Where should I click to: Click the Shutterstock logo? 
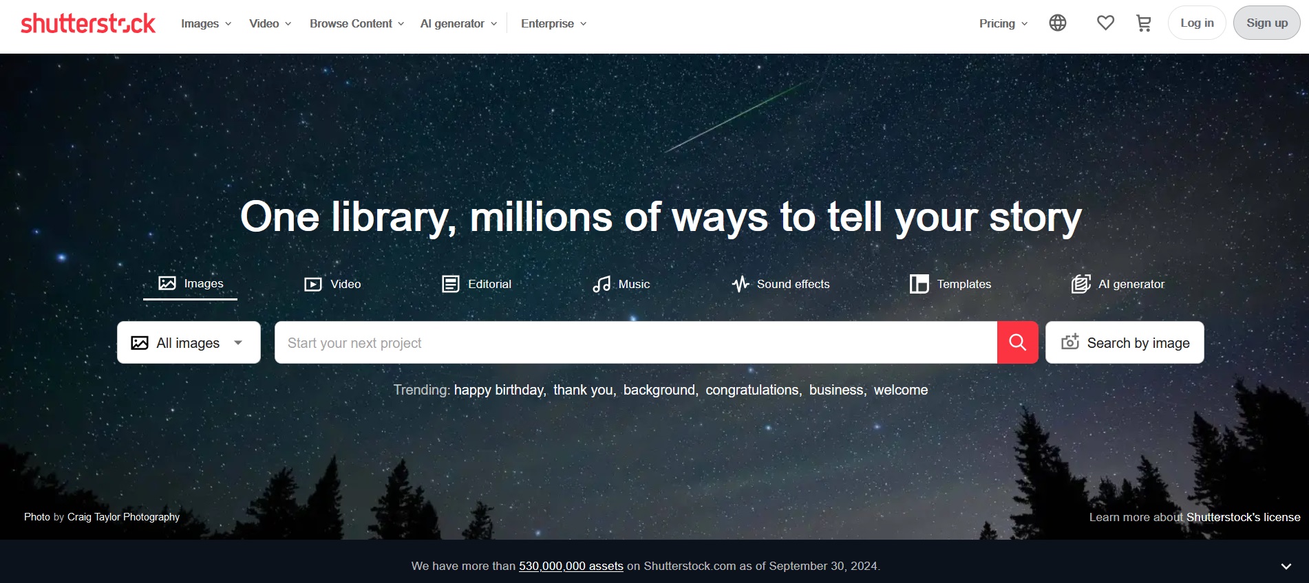[88, 23]
